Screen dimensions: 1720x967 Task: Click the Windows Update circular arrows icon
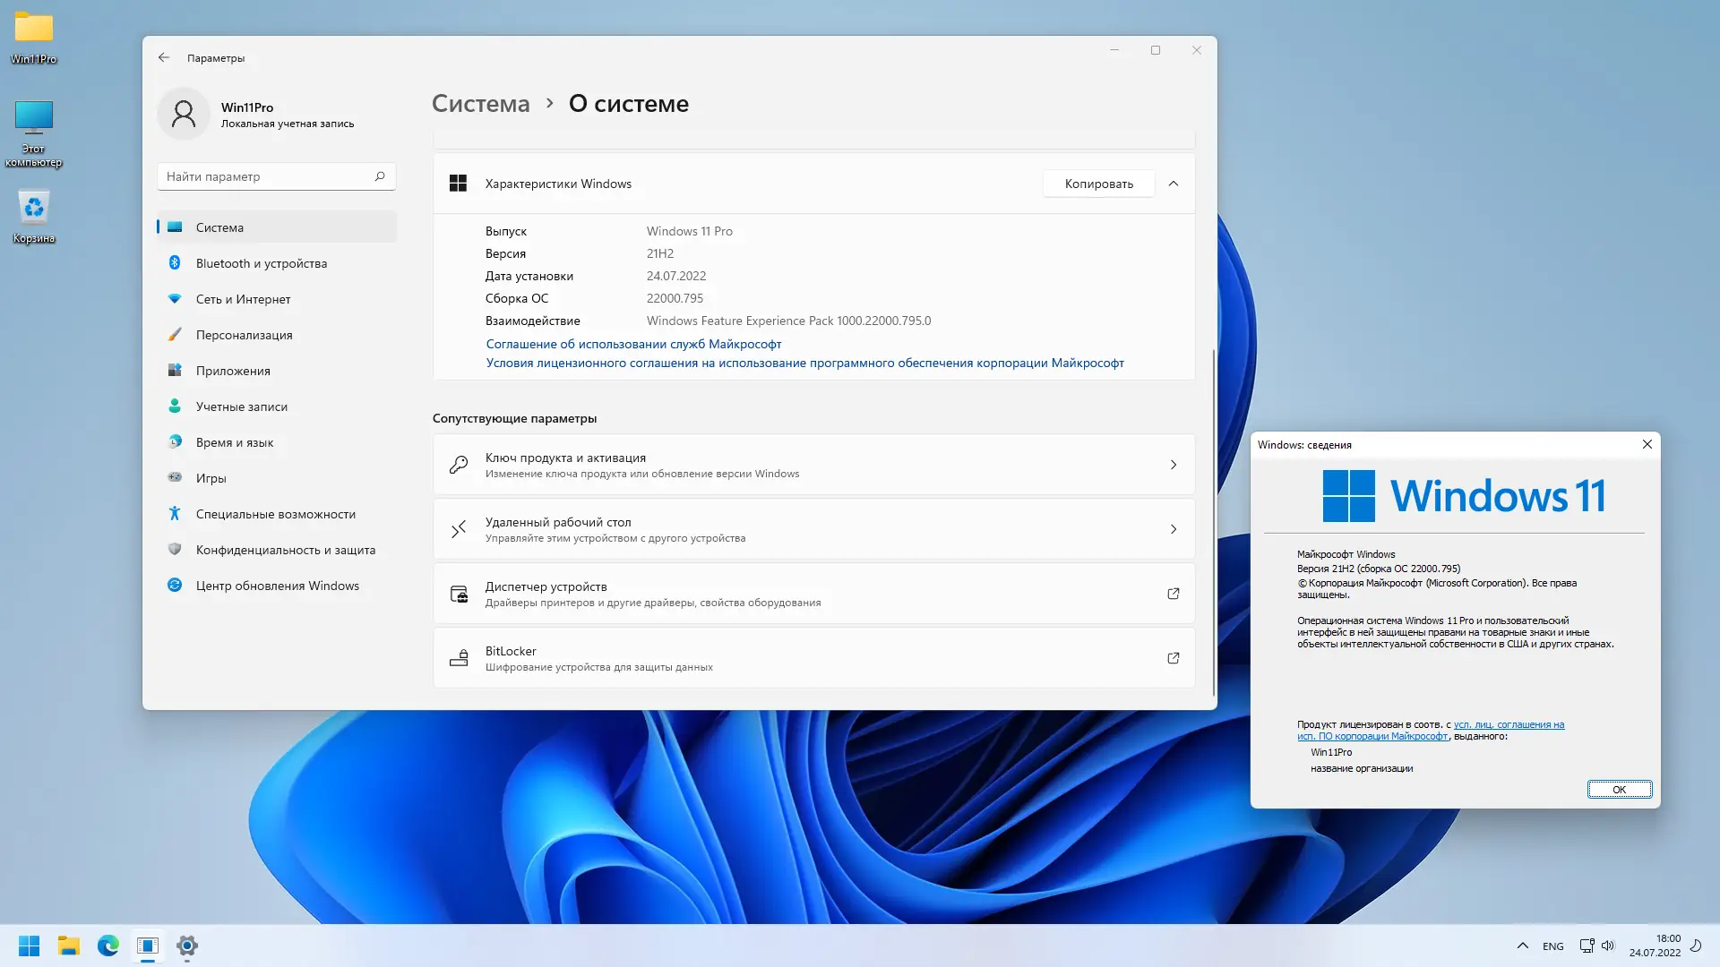[x=175, y=585]
